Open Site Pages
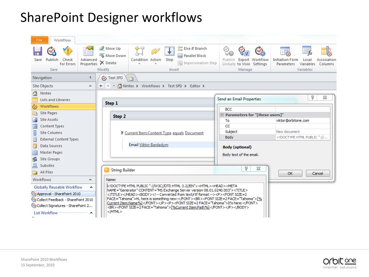 click(63, 113)
